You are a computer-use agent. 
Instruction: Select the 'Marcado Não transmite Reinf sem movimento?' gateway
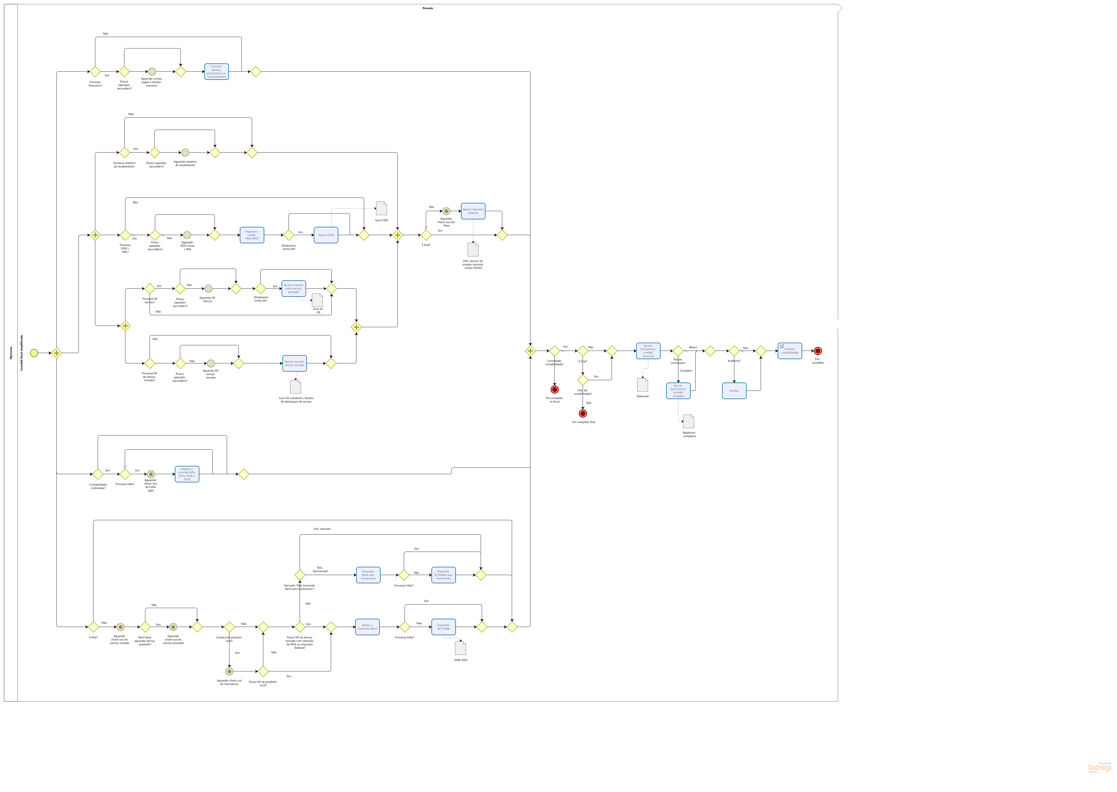pyautogui.click(x=300, y=575)
